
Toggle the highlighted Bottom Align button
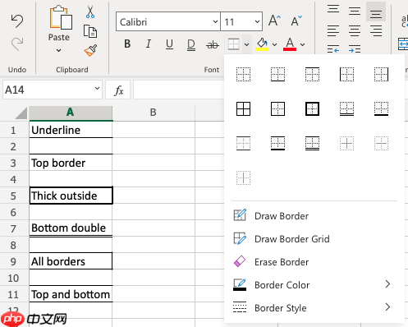pos(376,12)
